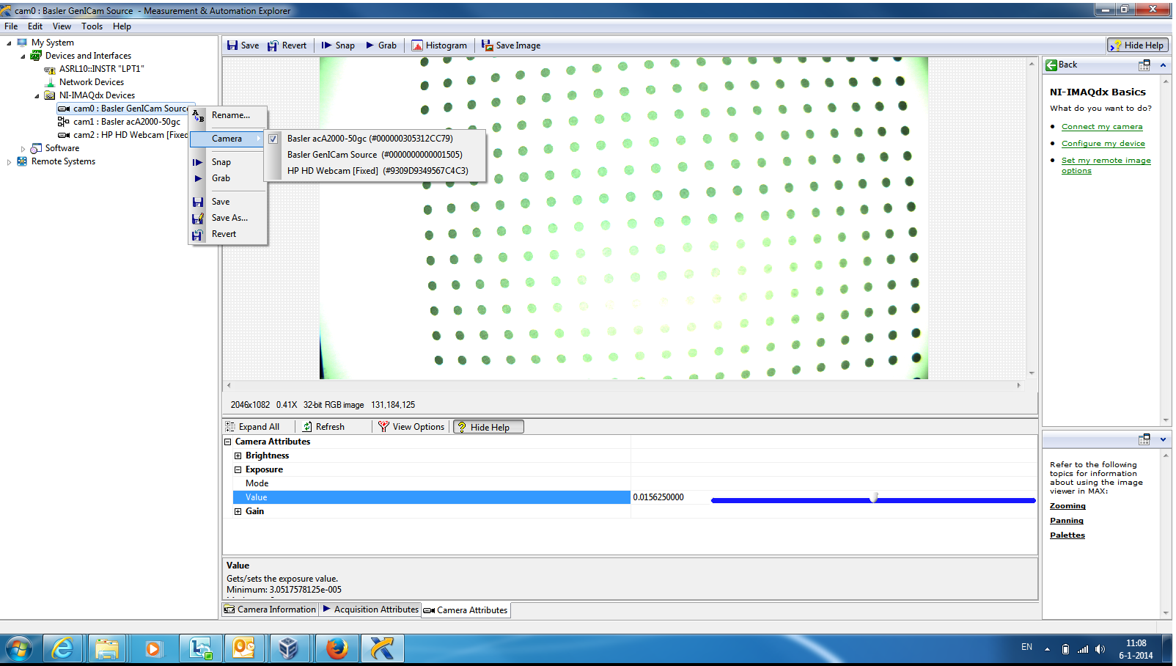
Task: Open the Panning help topic
Action: pos(1066,521)
